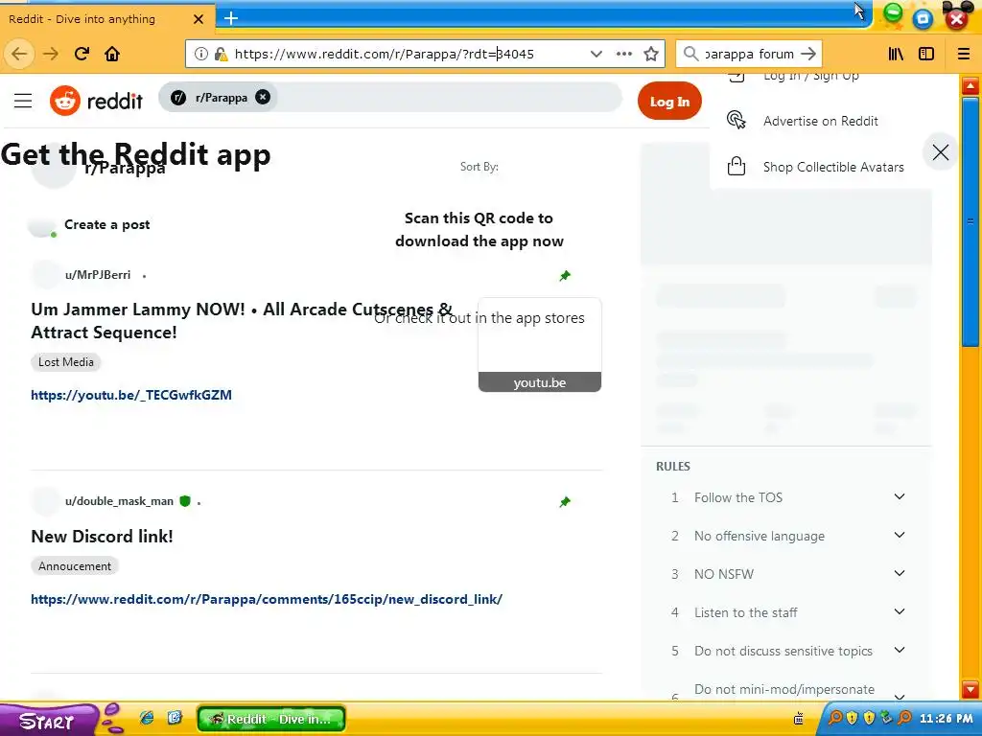This screenshot has width=982, height=736.
Task: Click Create a post
Action: click(x=107, y=224)
